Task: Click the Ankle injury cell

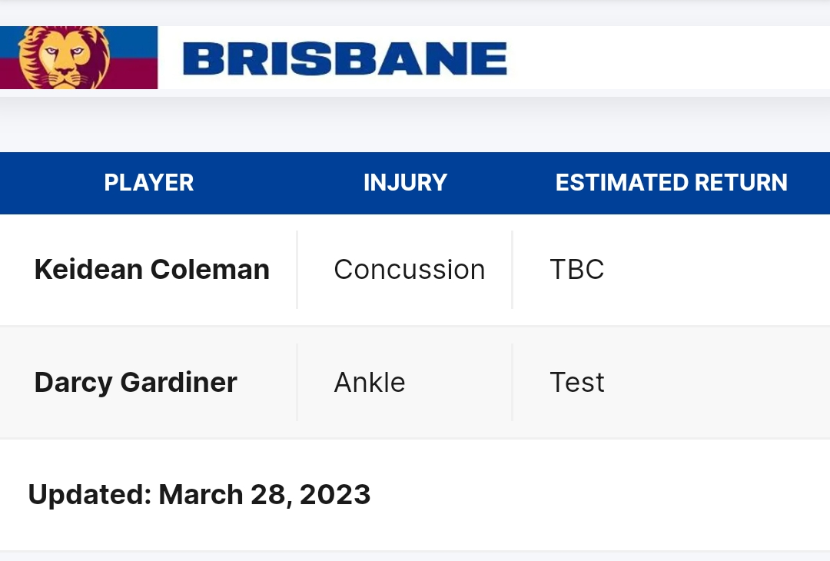Action: click(370, 382)
